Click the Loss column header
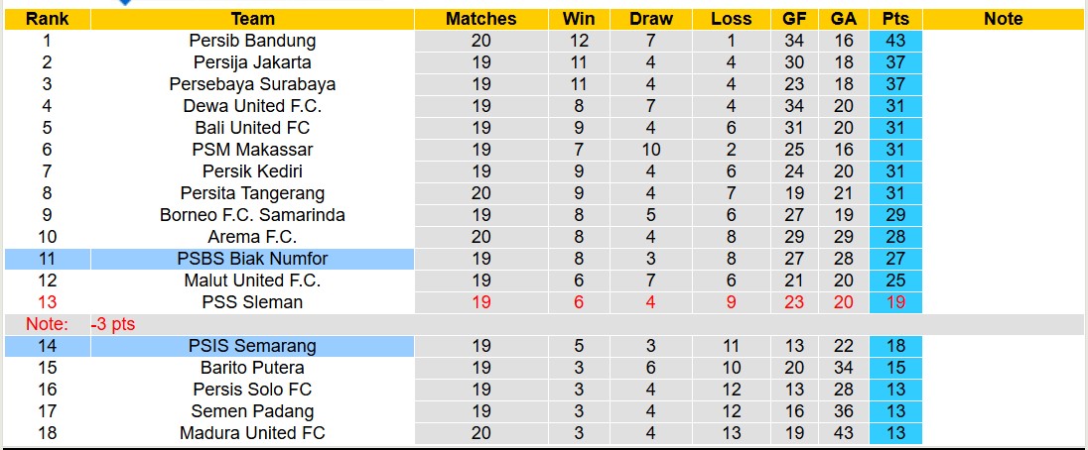This screenshot has width=1088, height=450. click(732, 19)
